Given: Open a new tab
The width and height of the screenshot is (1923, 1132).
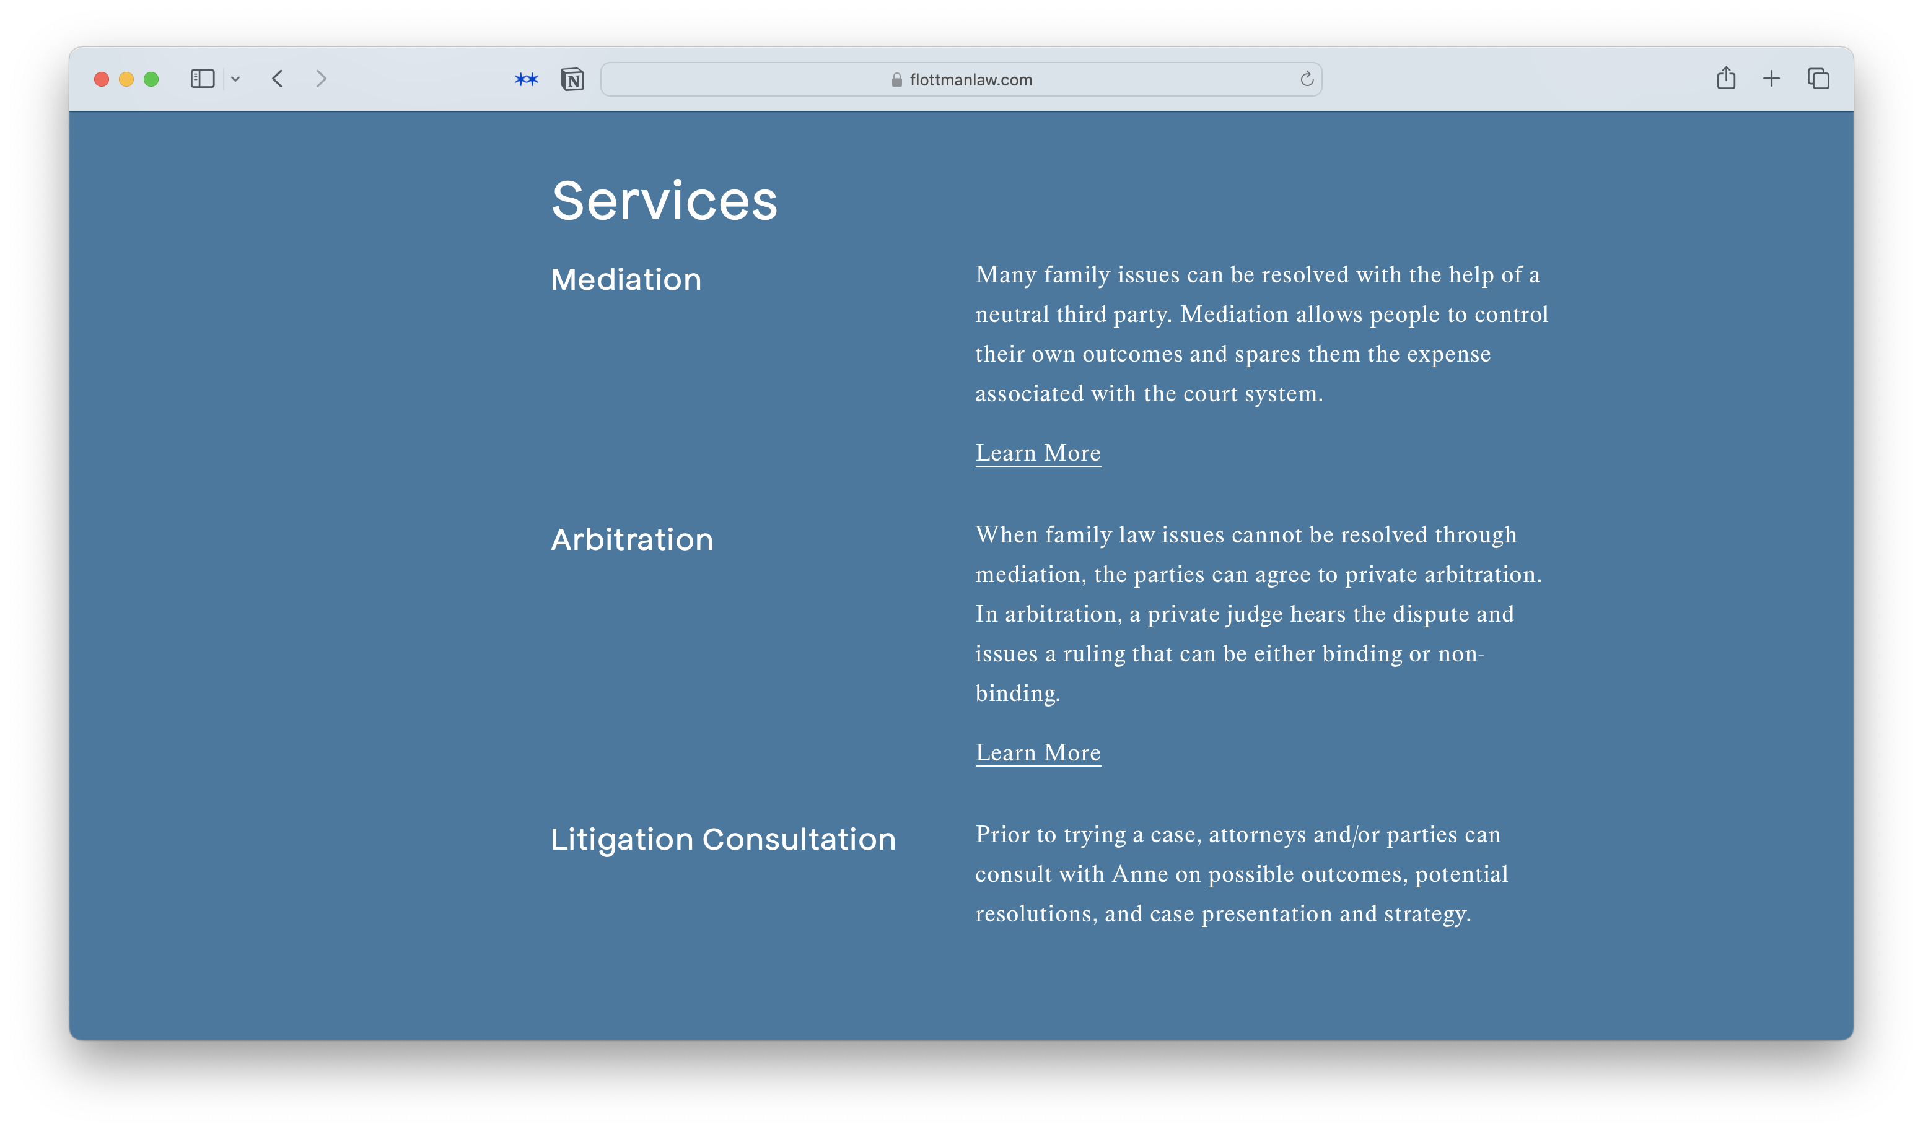Looking at the screenshot, I should point(1772,79).
